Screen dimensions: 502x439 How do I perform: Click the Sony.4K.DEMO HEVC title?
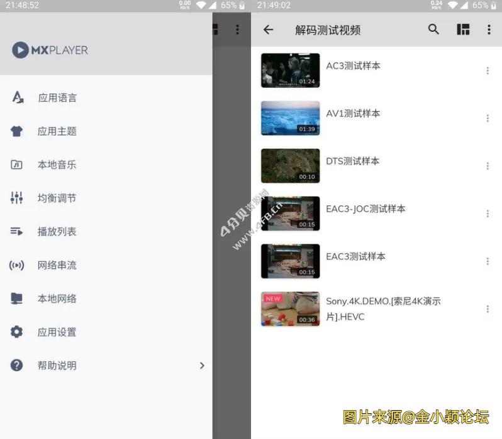383,309
